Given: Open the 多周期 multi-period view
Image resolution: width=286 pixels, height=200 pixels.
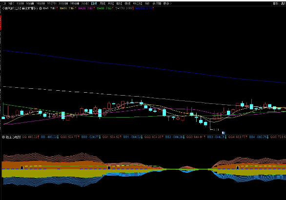Looking at the screenshot, I should [x=157, y=3].
